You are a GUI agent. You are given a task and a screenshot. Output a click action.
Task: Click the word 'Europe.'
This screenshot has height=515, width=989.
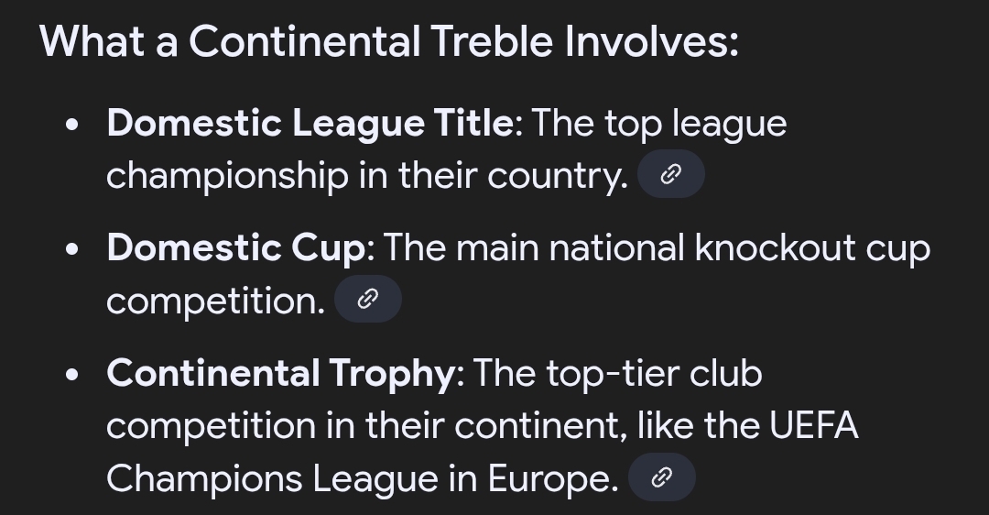pyautogui.click(x=553, y=478)
